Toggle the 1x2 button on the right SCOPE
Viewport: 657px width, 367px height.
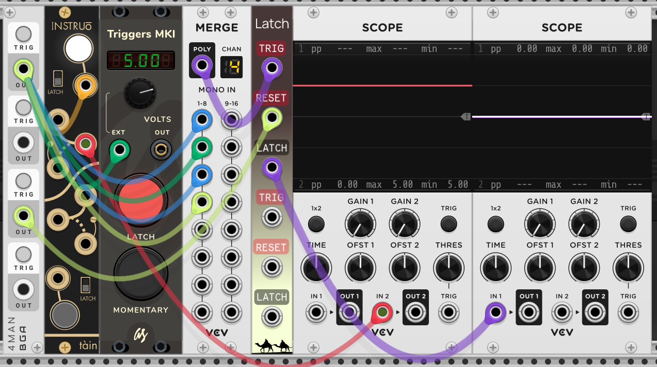[496, 224]
